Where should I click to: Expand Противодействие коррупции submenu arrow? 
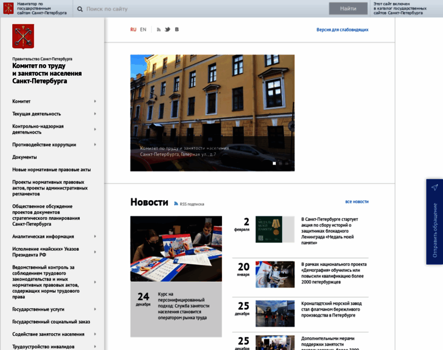tap(95, 145)
